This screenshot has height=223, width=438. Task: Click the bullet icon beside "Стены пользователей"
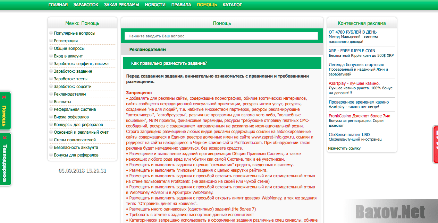52,140
